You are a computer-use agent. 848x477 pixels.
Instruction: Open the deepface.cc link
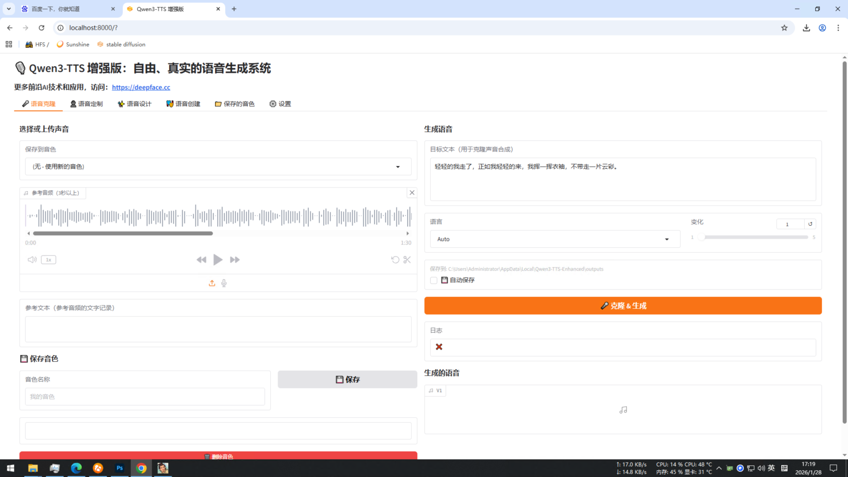pos(141,87)
